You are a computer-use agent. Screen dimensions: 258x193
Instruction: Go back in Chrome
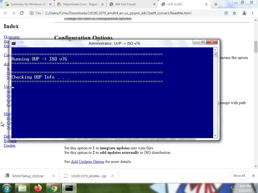pyautogui.click(x=6, y=13)
